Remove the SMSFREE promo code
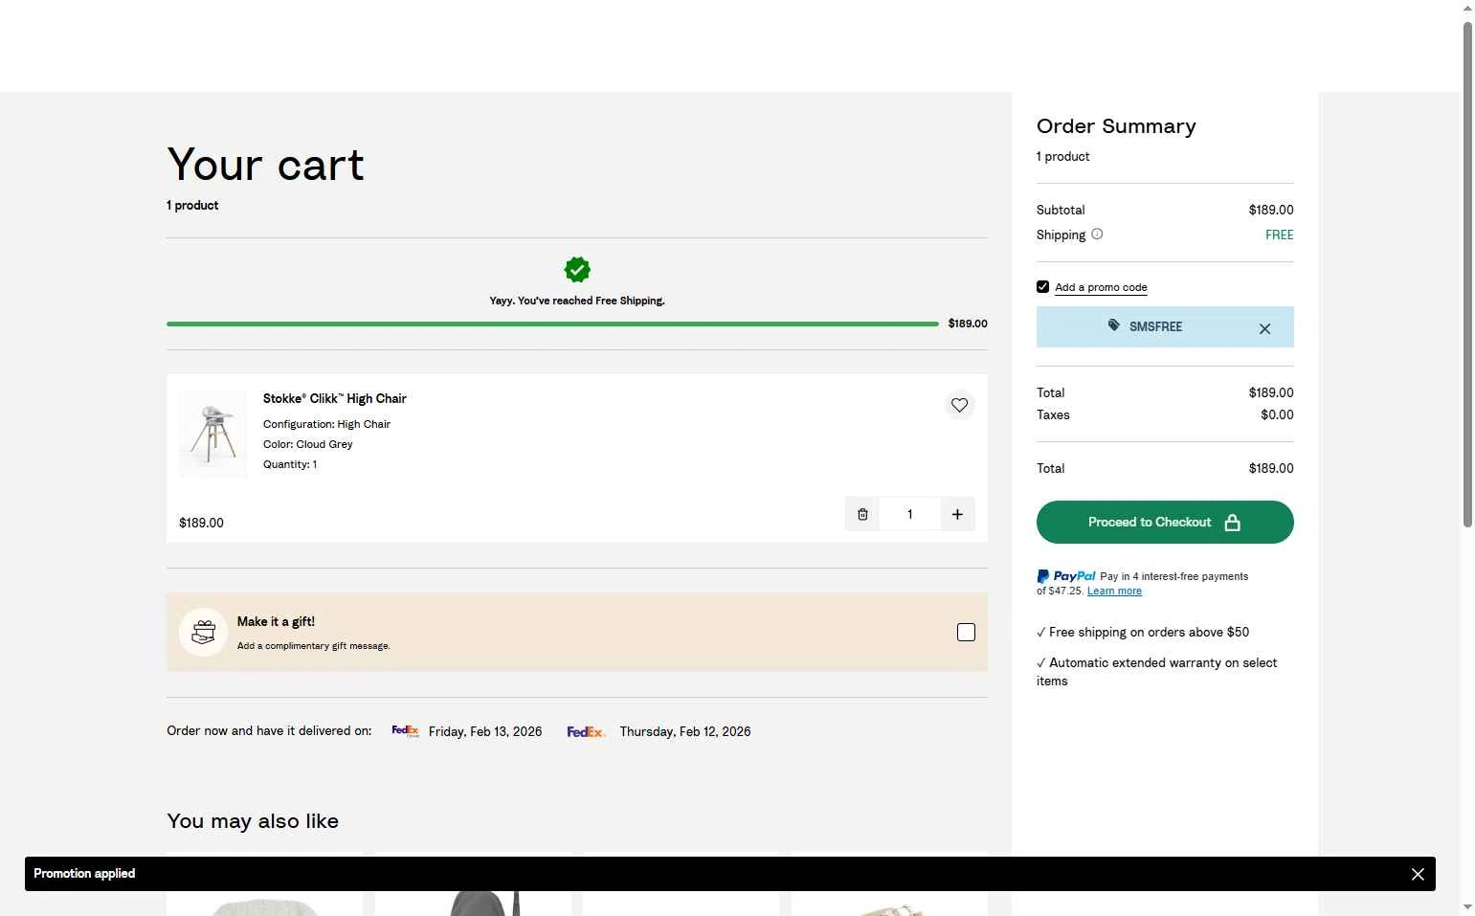 click(x=1264, y=328)
